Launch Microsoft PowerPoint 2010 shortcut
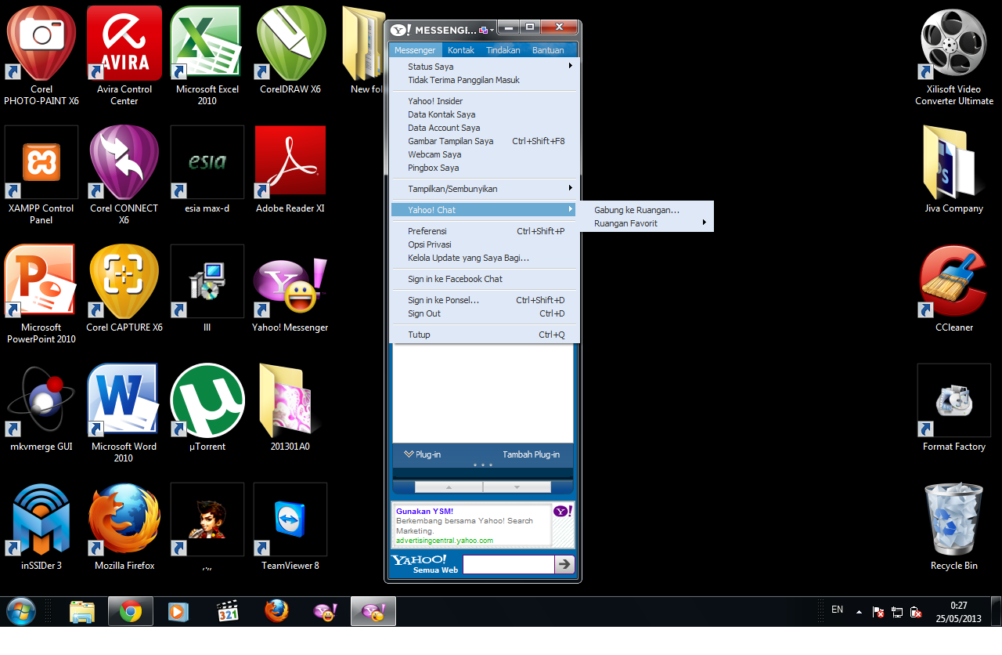 (41, 294)
